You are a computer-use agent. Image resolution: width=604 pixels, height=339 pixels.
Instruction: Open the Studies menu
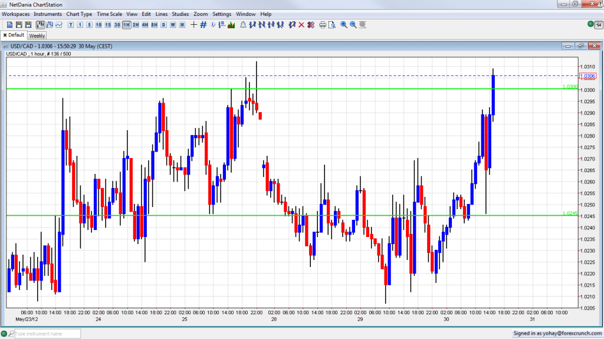click(180, 14)
